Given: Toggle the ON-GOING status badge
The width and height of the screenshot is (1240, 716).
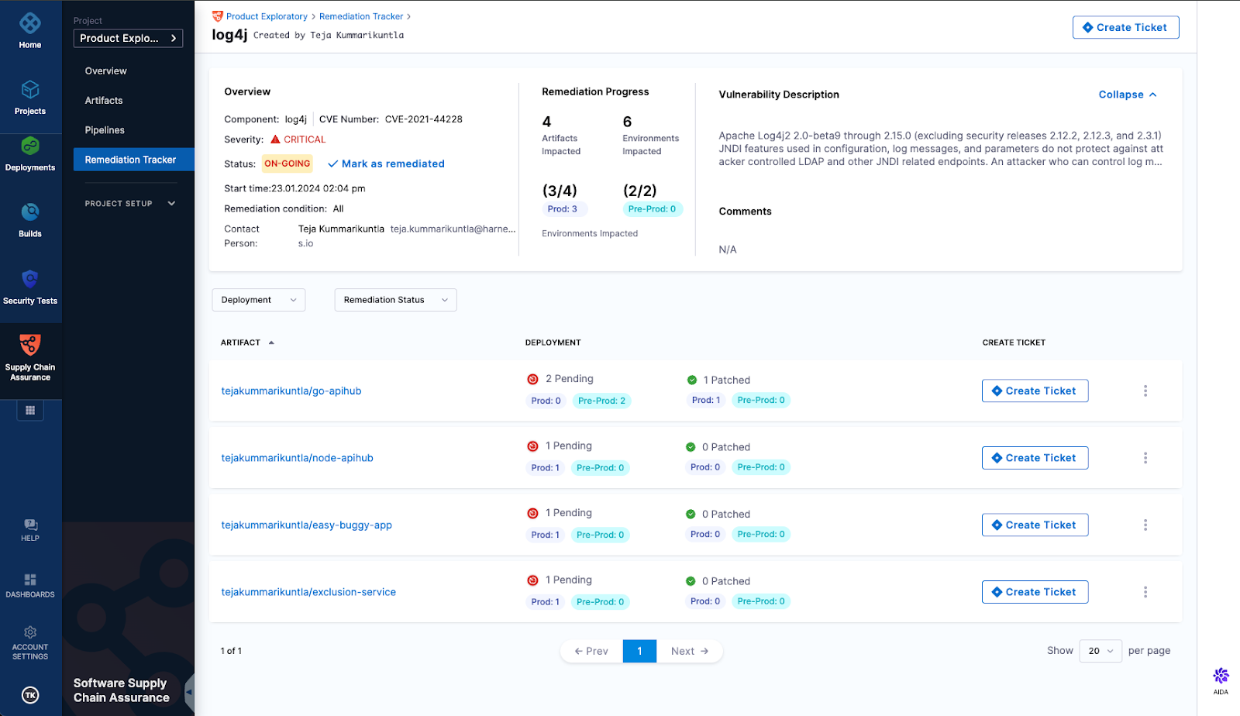Looking at the screenshot, I should point(287,164).
